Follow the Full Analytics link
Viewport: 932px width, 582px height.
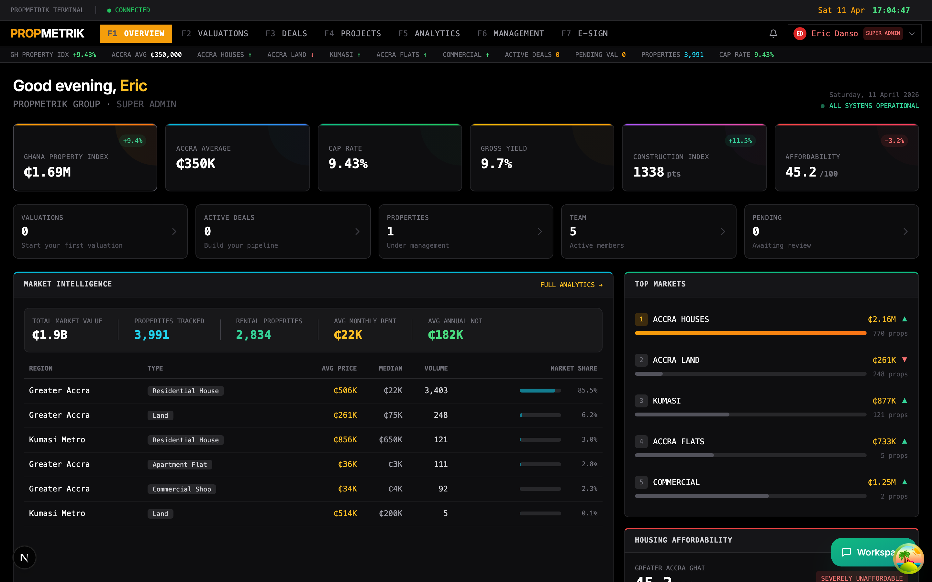[x=571, y=285]
